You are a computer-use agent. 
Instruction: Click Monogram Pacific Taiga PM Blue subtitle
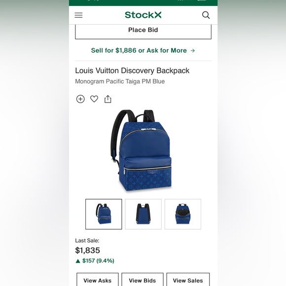[120, 81]
